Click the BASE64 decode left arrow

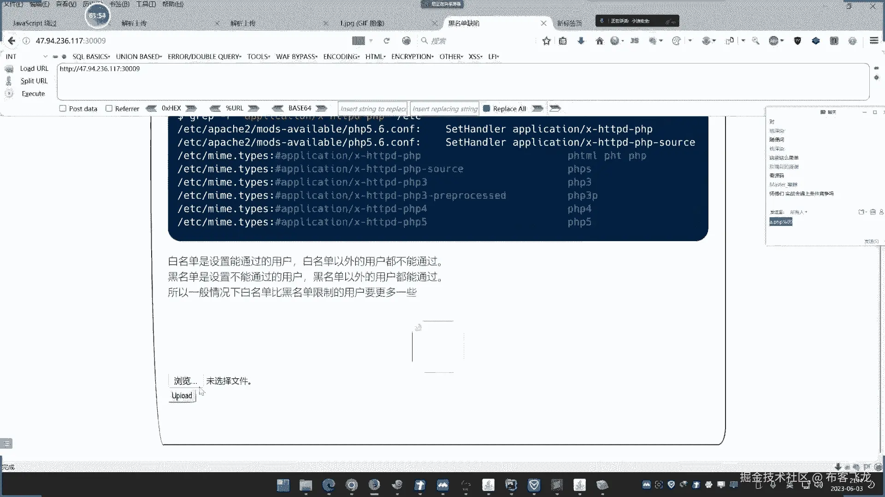pyautogui.click(x=277, y=108)
